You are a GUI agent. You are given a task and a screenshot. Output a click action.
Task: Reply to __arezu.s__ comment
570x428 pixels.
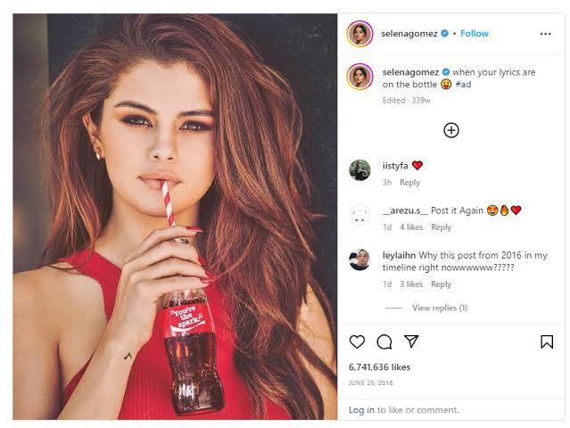click(x=441, y=227)
